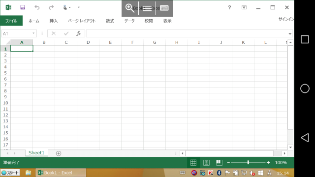Switch to the 挿入 ribbon tab
The height and width of the screenshot is (177, 315).
(54, 21)
